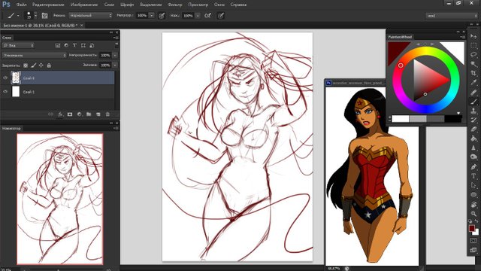The height and width of the screenshot is (271, 481).
Task: Toggle lock all padlock icon
Action: (49, 65)
